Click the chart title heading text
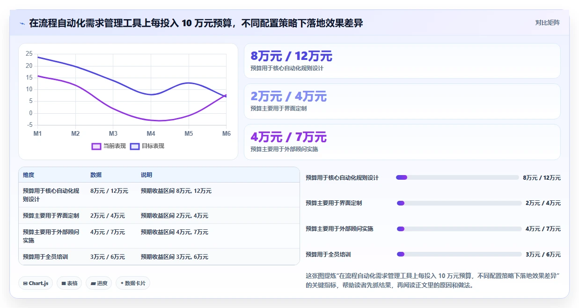 click(x=196, y=23)
